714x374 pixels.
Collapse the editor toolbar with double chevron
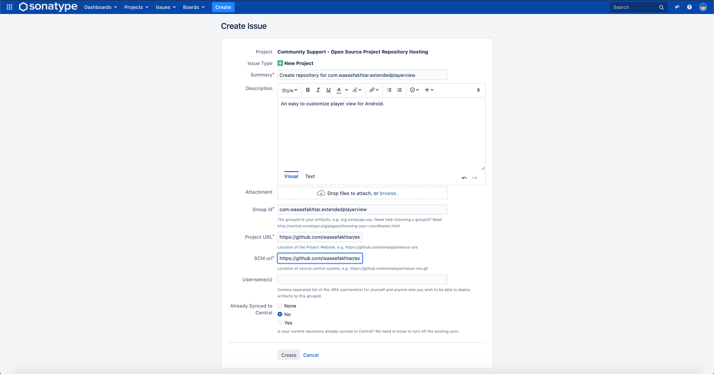click(478, 90)
